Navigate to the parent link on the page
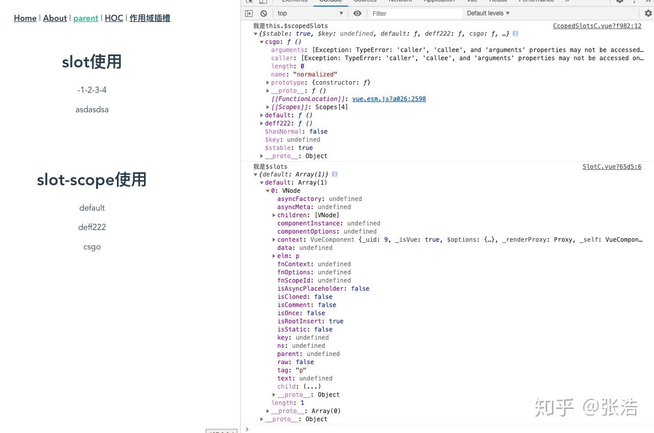Screen dimensions: 654x433 85,18
